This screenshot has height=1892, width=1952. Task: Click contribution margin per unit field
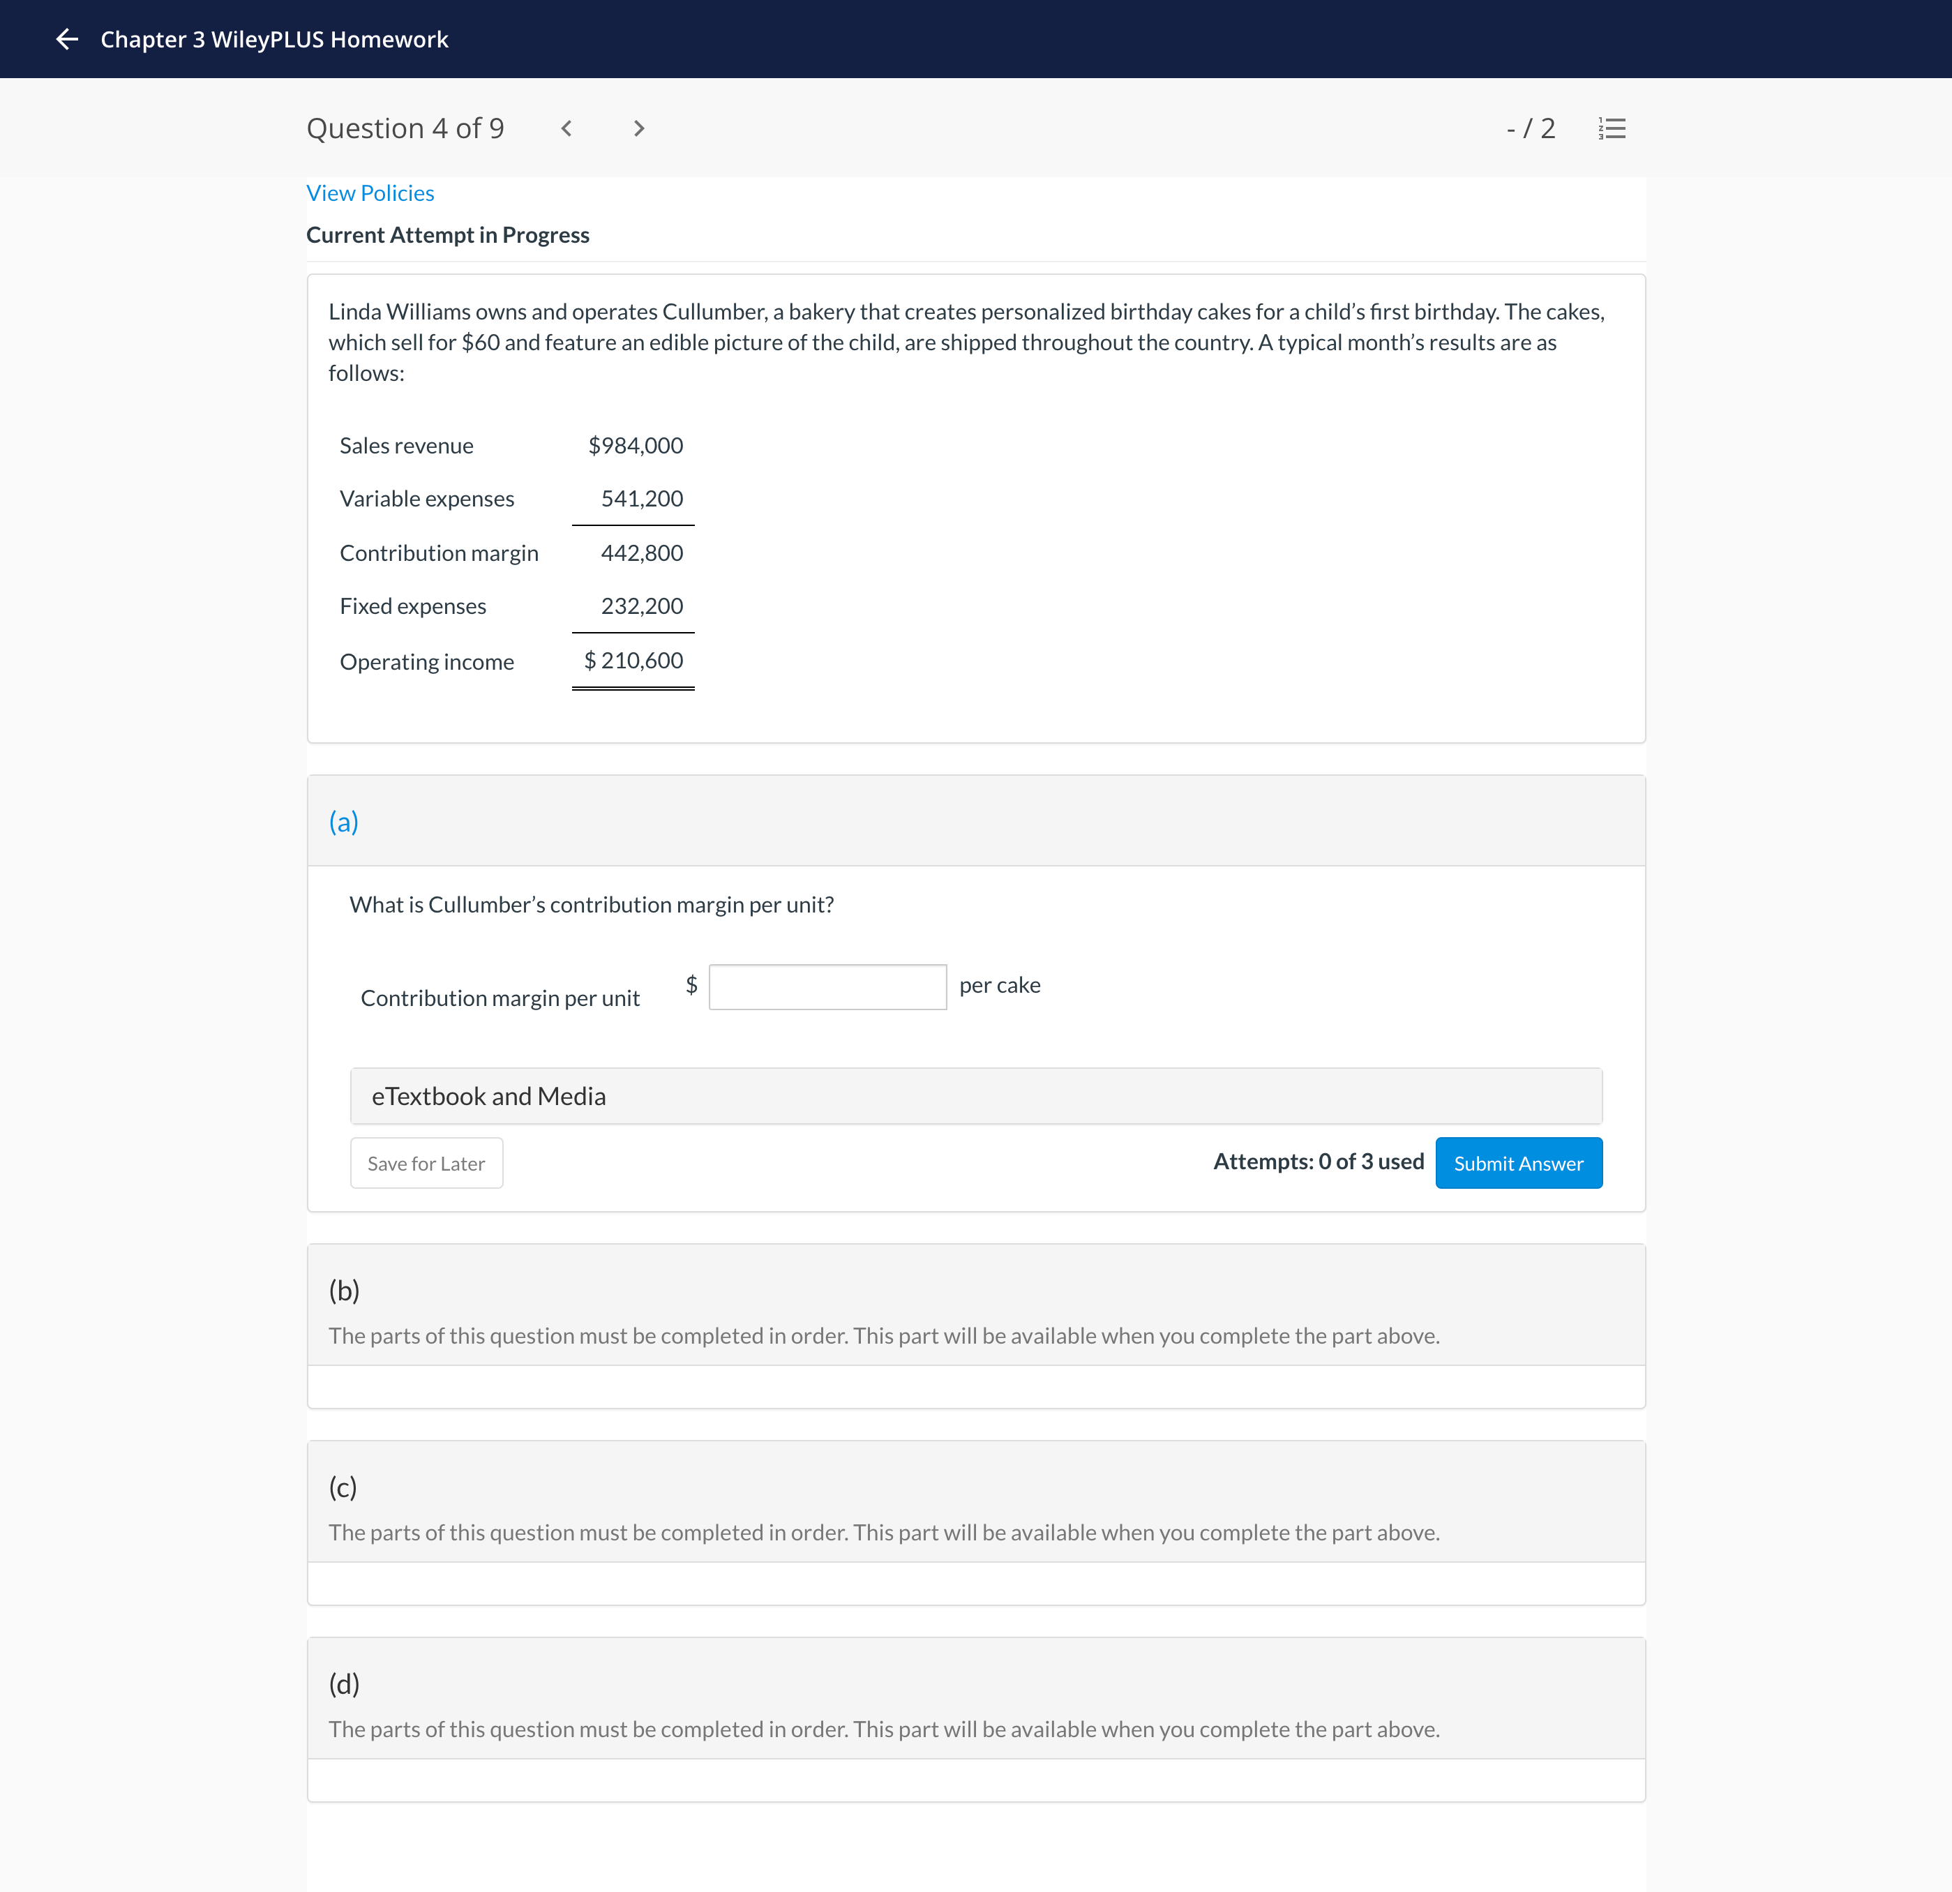click(827, 987)
